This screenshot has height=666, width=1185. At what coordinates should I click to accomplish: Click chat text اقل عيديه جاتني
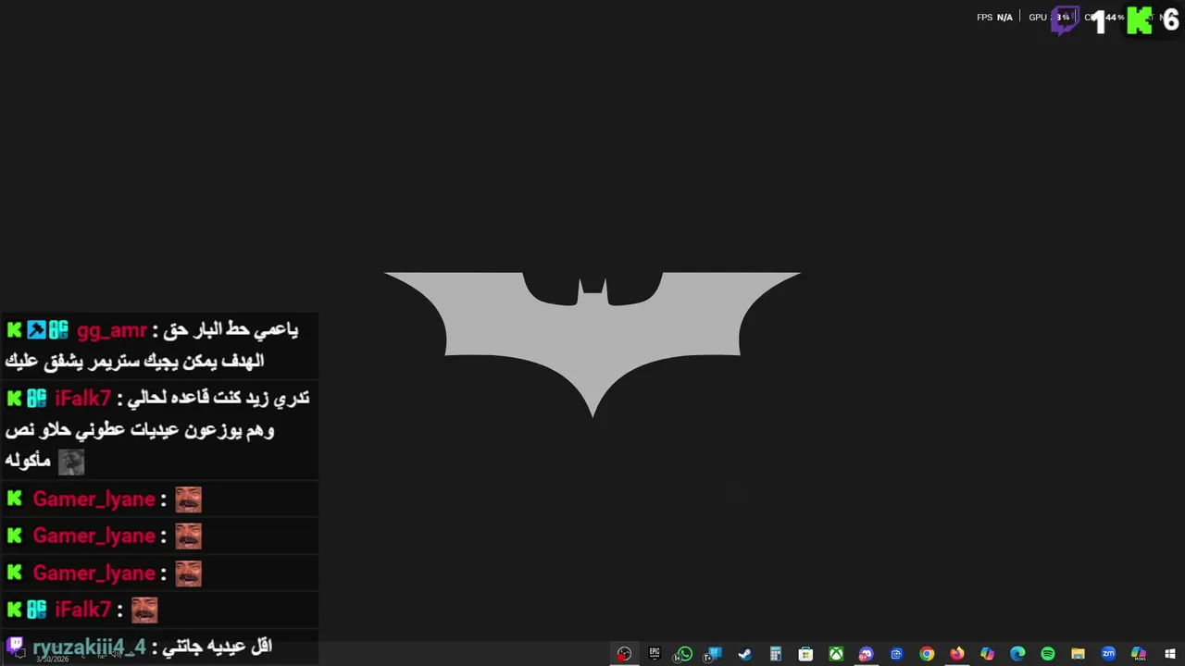point(218,647)
